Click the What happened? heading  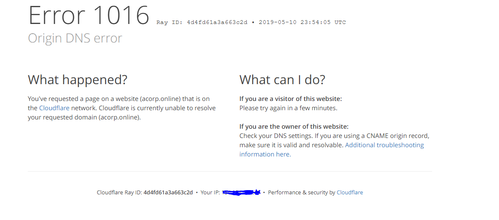point(77,80)
